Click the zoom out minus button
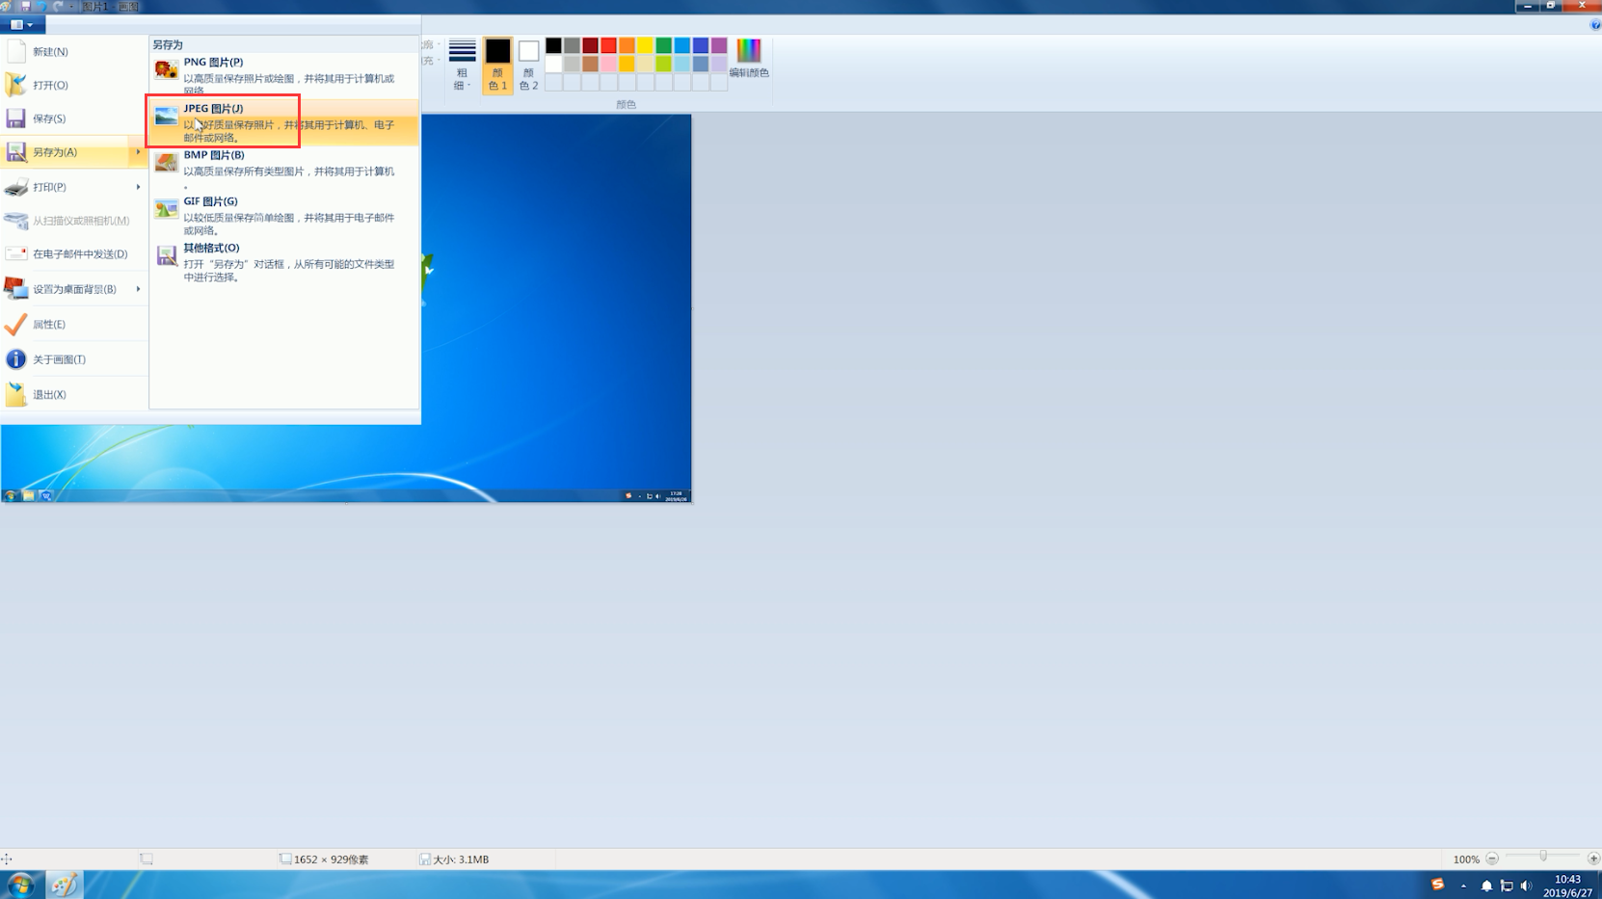This screenshot has width=1602, height=899. coord(1492,859)
